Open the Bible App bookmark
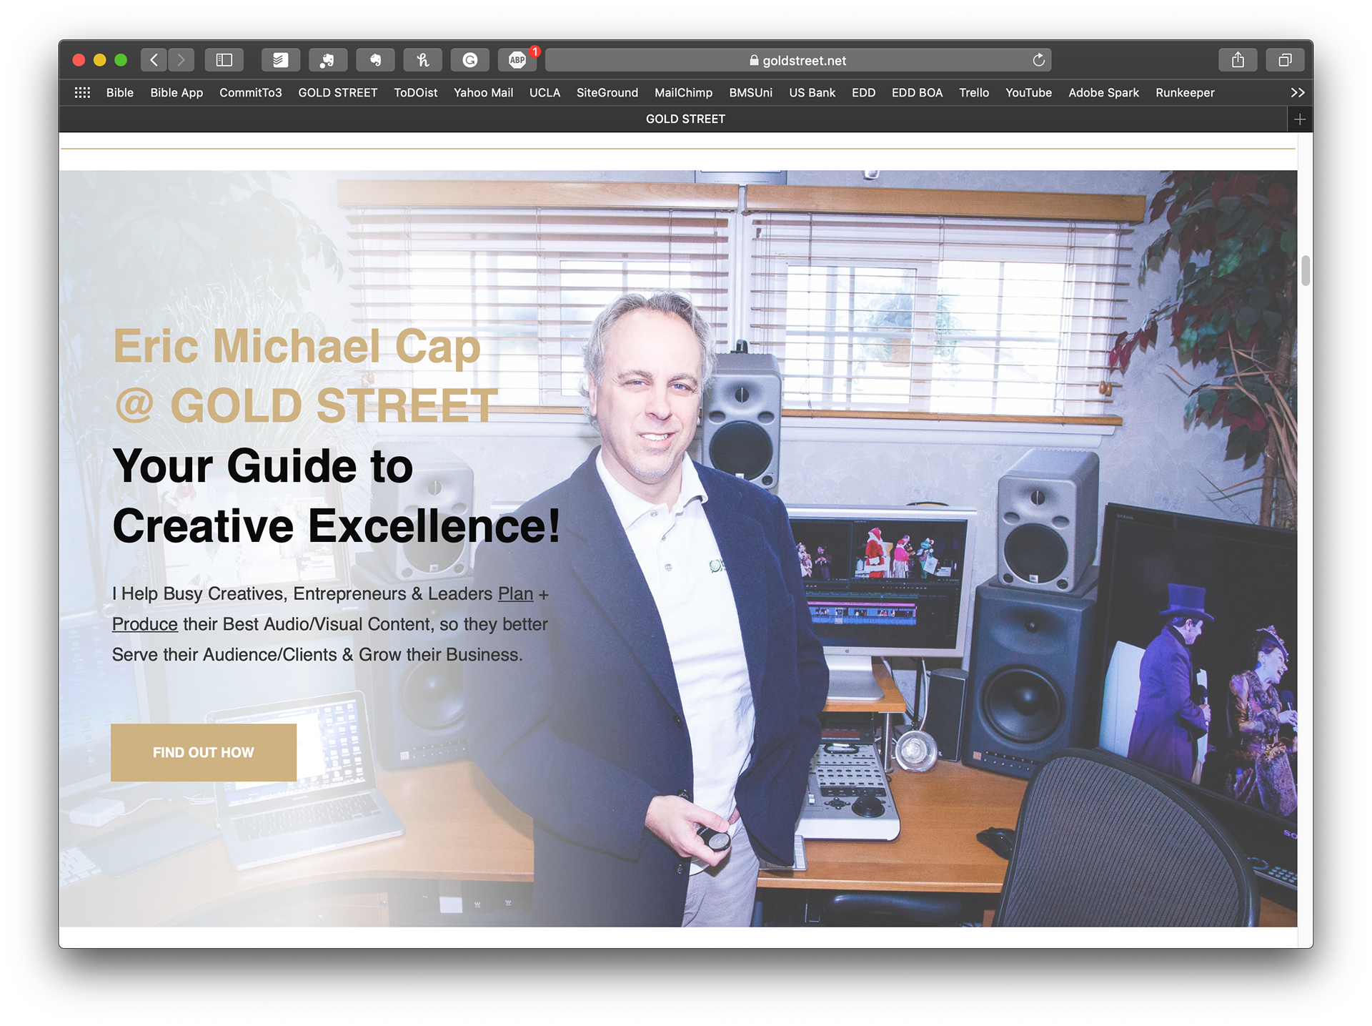The width and height of the screenshot is (1372, 1026). pyautogui.click(x=177, y=92)
